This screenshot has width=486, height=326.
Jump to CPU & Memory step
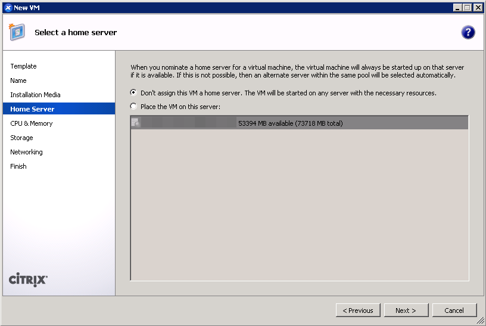click(31, 123)
